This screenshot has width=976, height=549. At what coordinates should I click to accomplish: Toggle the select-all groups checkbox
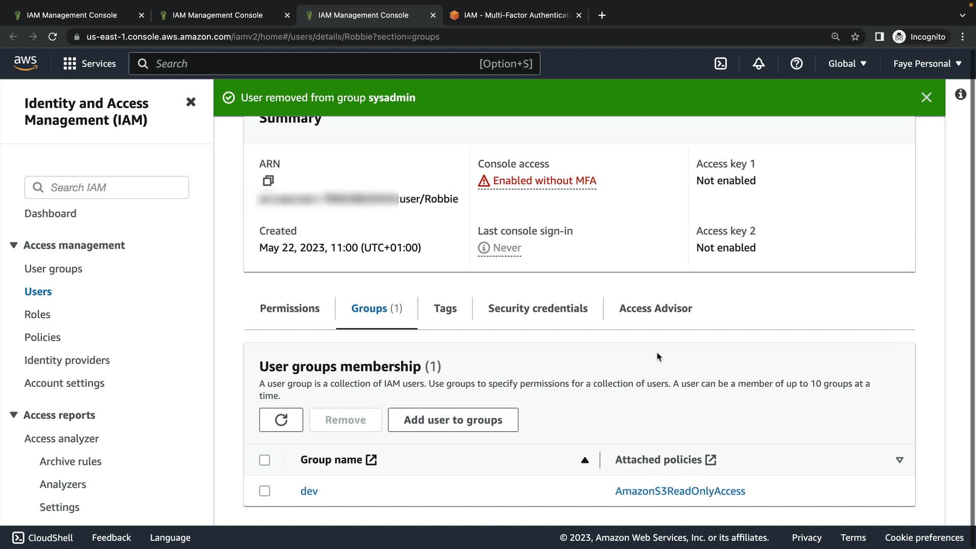264,460
